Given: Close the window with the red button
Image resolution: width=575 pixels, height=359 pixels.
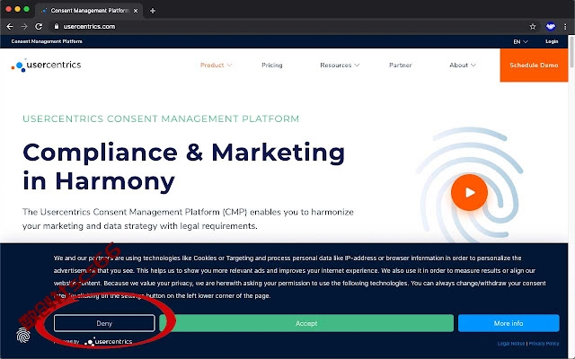Looking at the screenshot, I should [8, 9].
